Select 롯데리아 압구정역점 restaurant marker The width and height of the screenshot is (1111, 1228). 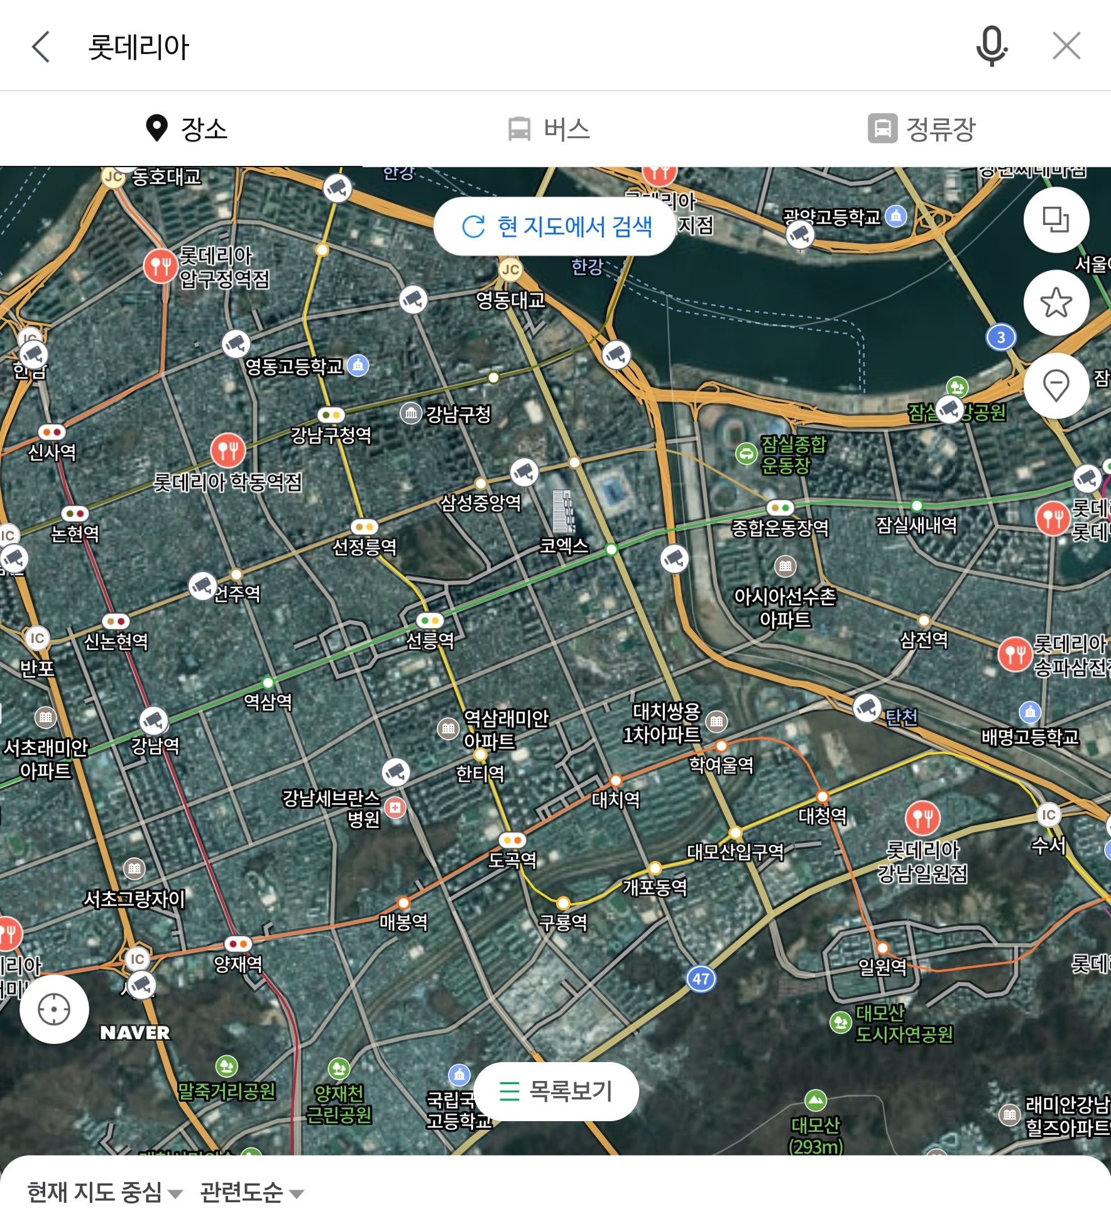click(161, 266)
